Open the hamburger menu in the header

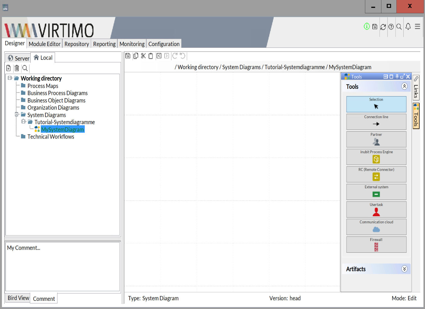417,27
